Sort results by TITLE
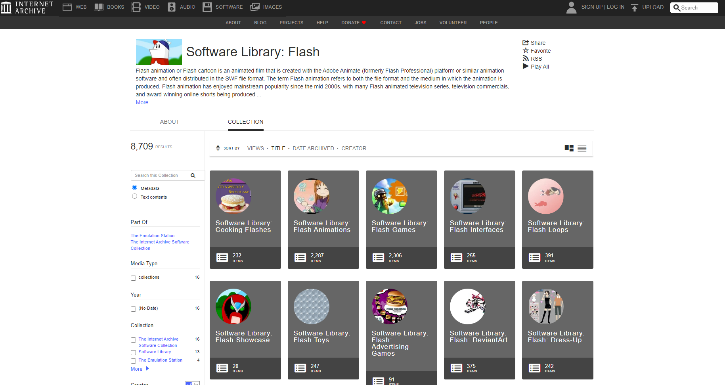This screenshot has height=385, width=725. click(278, 148)
